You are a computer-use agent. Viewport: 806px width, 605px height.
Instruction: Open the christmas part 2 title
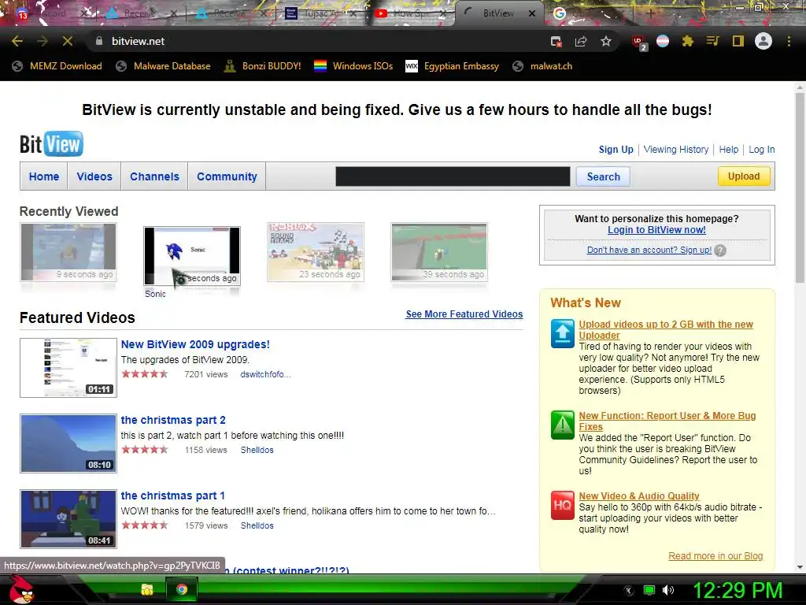(173, 420)
